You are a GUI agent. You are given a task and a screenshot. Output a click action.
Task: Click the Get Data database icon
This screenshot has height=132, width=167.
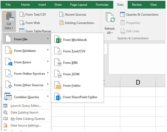click(x=9, y=17)
